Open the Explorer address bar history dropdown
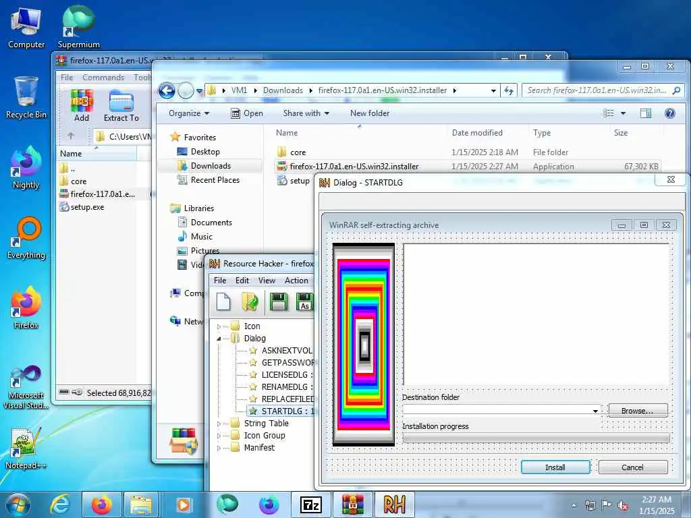 493,91
